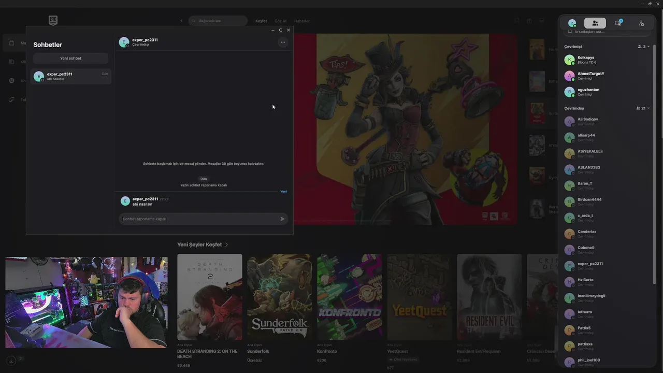This screenshot has width=663, height=373.
Task: Switch to the Keşfet tab
Action: [261, 21]
